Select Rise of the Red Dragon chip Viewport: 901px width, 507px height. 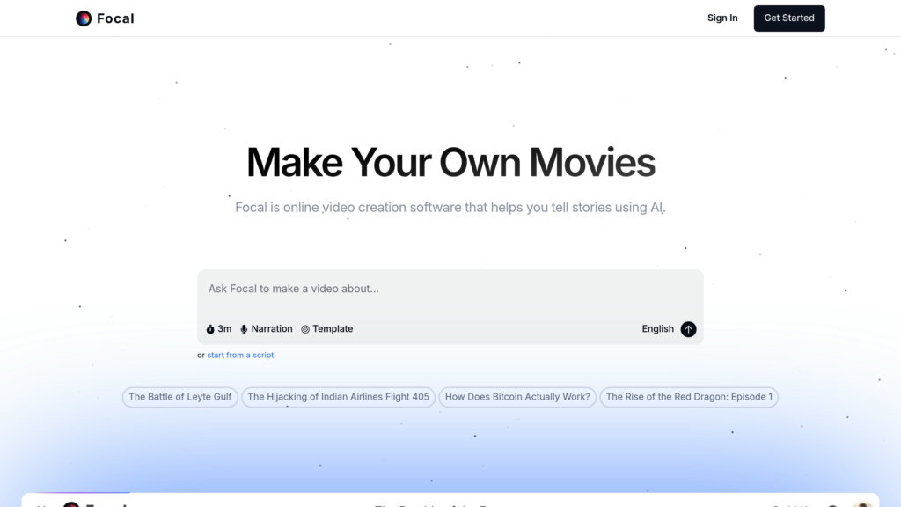[x=689, y=397]
